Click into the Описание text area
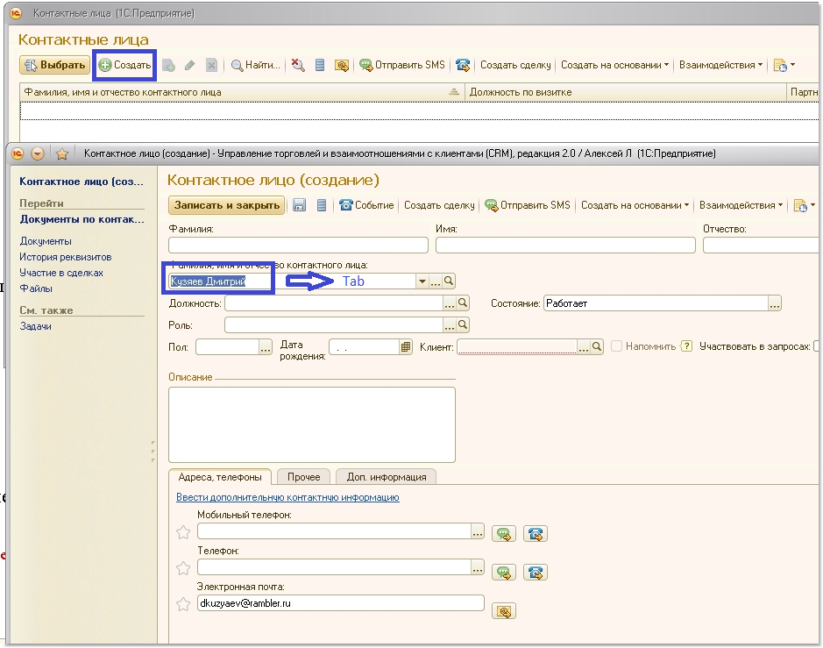 311,424
